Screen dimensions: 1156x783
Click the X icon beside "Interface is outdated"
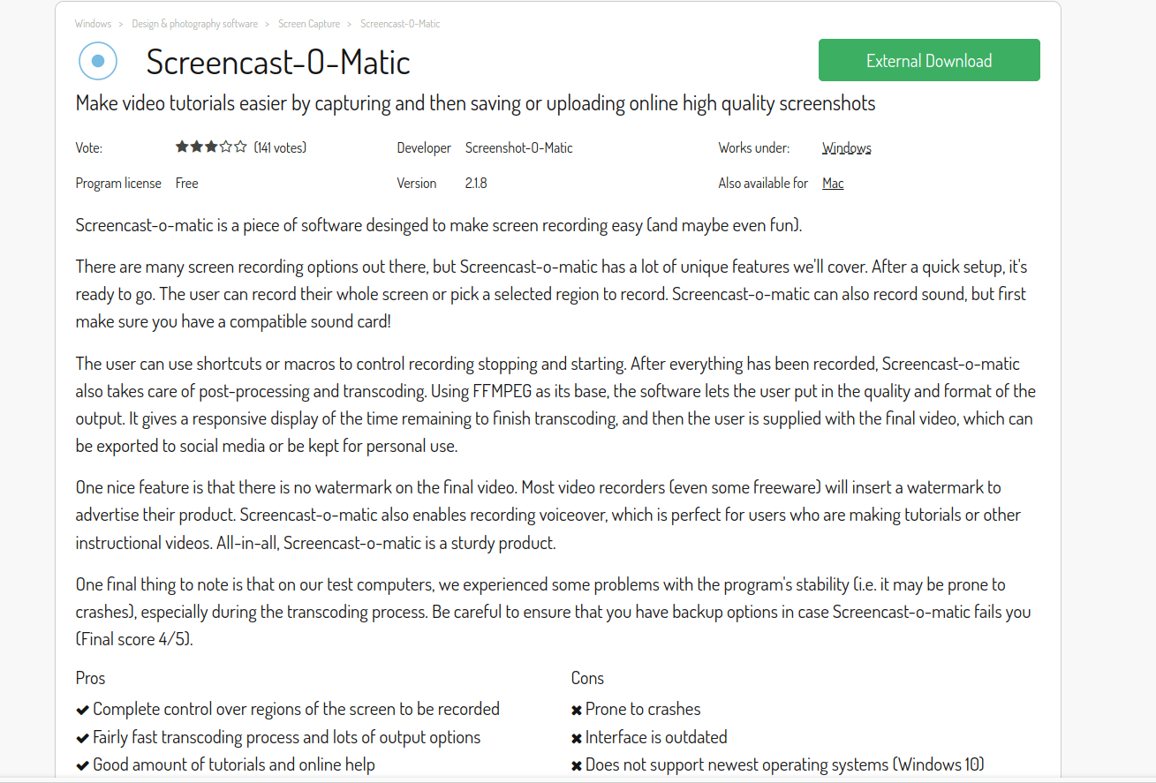coord(577,738)
